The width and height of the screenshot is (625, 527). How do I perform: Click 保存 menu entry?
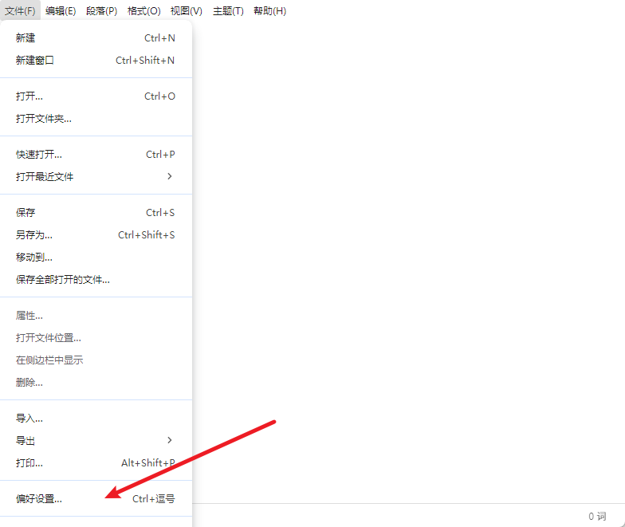coord(26,213)
